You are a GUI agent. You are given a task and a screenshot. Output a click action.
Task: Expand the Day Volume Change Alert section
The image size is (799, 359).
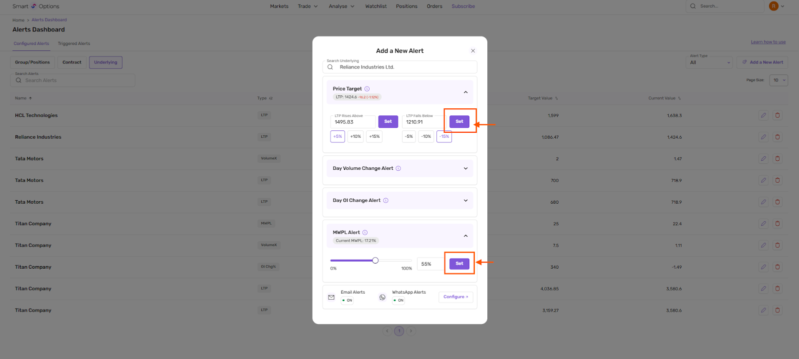[x=465, y=168]
